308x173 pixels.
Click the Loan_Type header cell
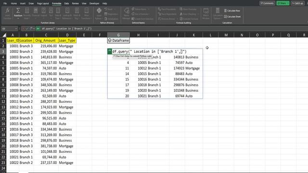[67, 40]
